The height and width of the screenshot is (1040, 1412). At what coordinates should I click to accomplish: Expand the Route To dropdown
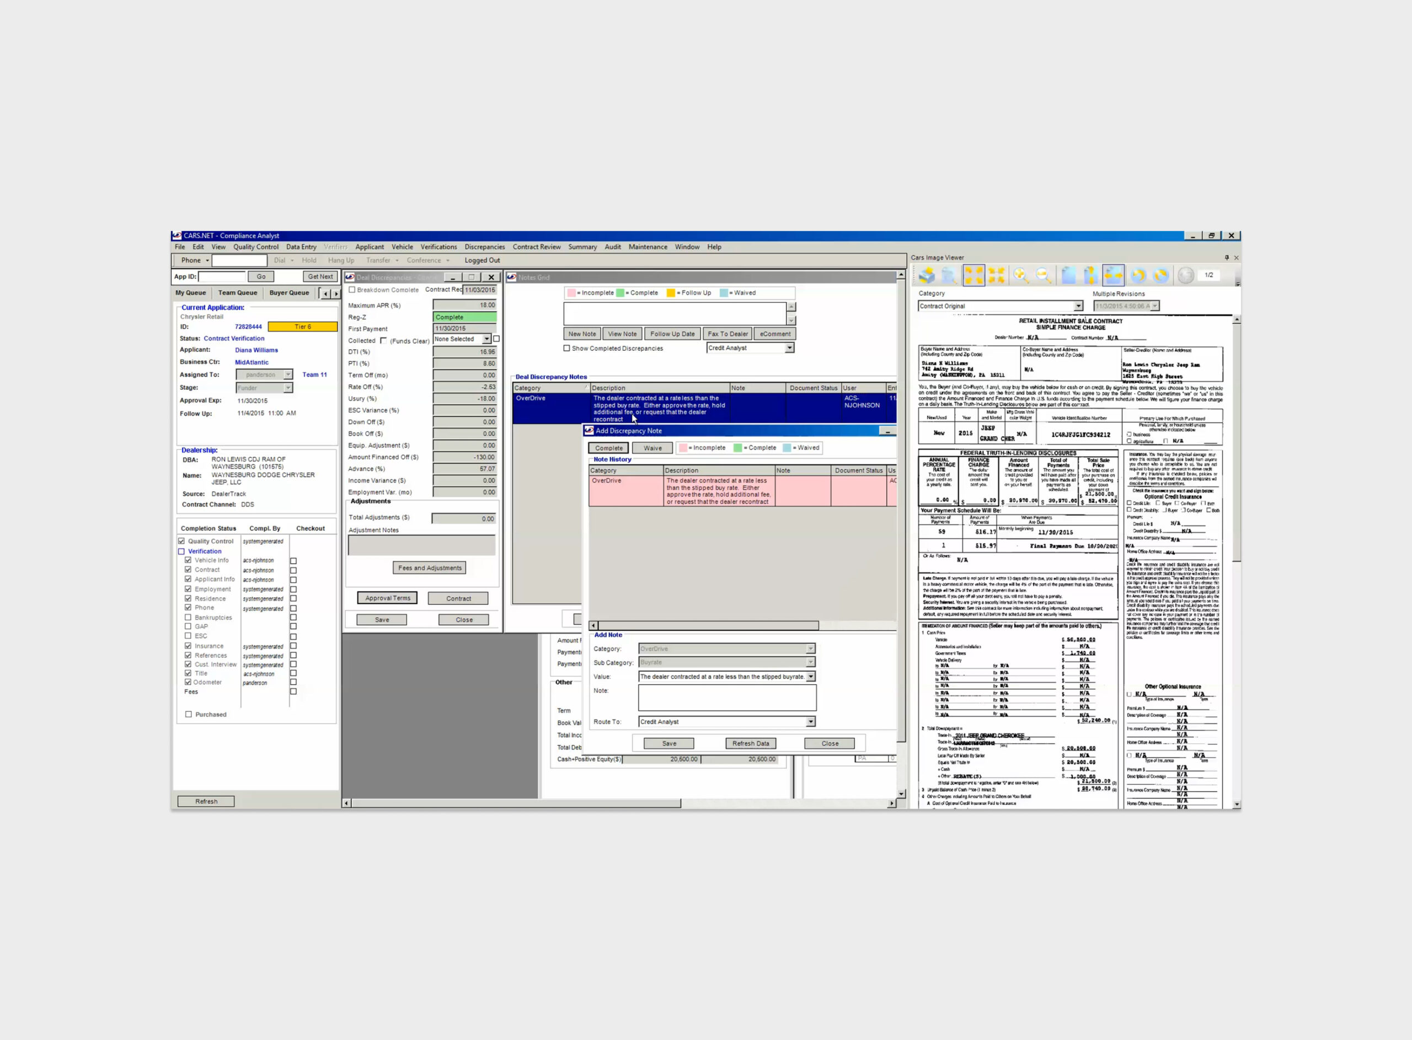click(810, 721)
